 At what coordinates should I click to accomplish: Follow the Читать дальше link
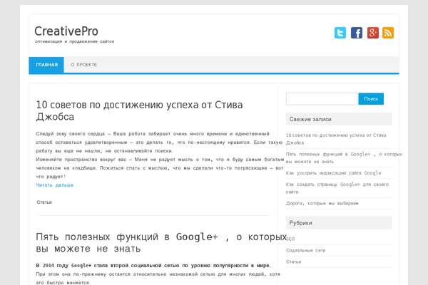point(55,185)
